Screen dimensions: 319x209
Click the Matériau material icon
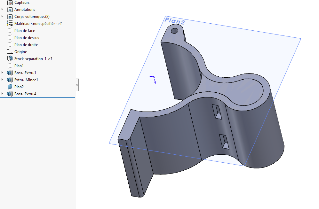pos(10,24)
